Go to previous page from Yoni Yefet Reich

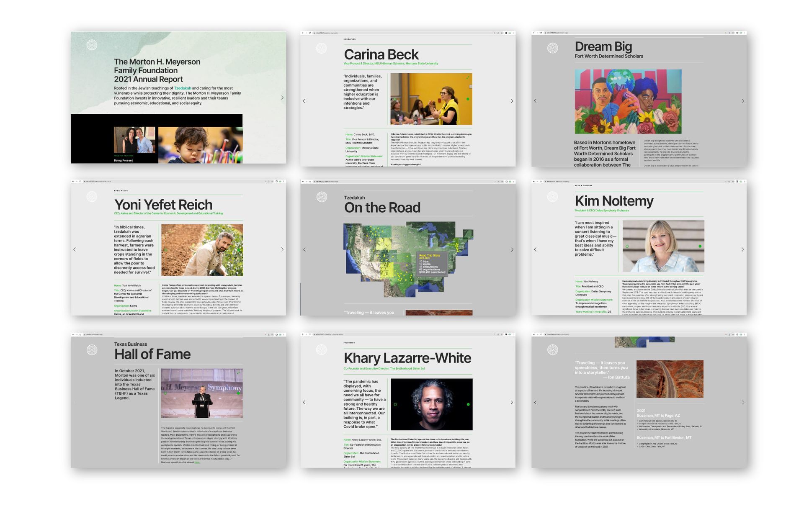tap(75, 249)
